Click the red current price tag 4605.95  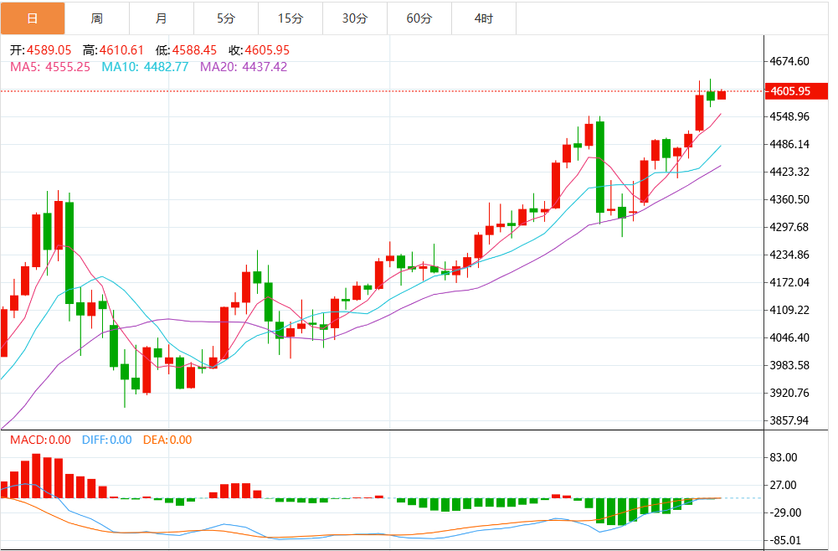pyautogui.click(x=790, y=91)
